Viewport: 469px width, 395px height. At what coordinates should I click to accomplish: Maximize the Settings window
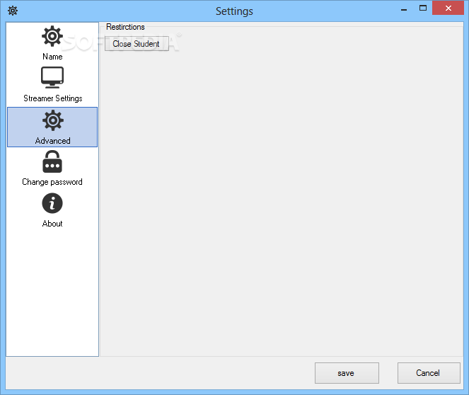click(423, 8)
